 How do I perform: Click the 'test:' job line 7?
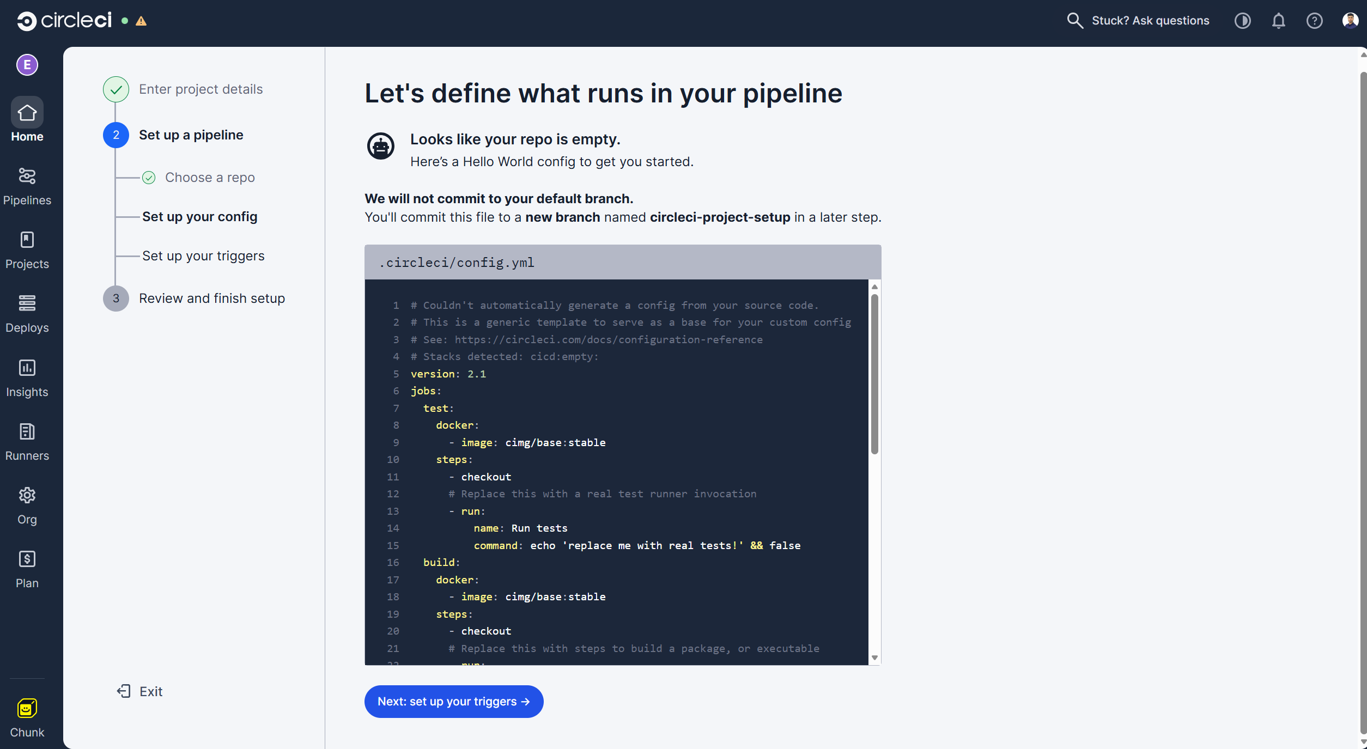click(x=438, y=408)
